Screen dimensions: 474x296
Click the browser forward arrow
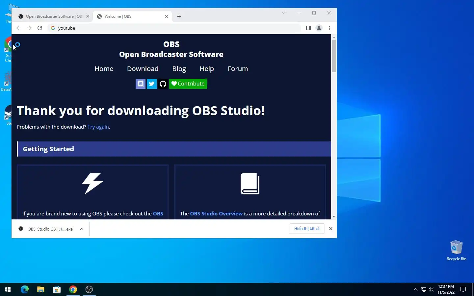[29, 28]
